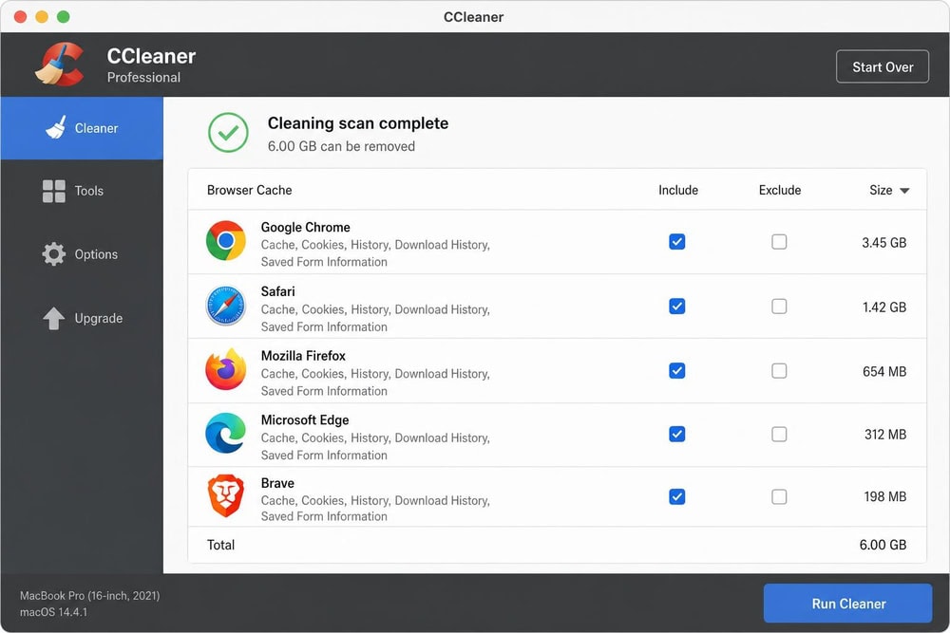950x633 pixels.
Task: Open the Cleaner section label
Action: coord(96,128)
